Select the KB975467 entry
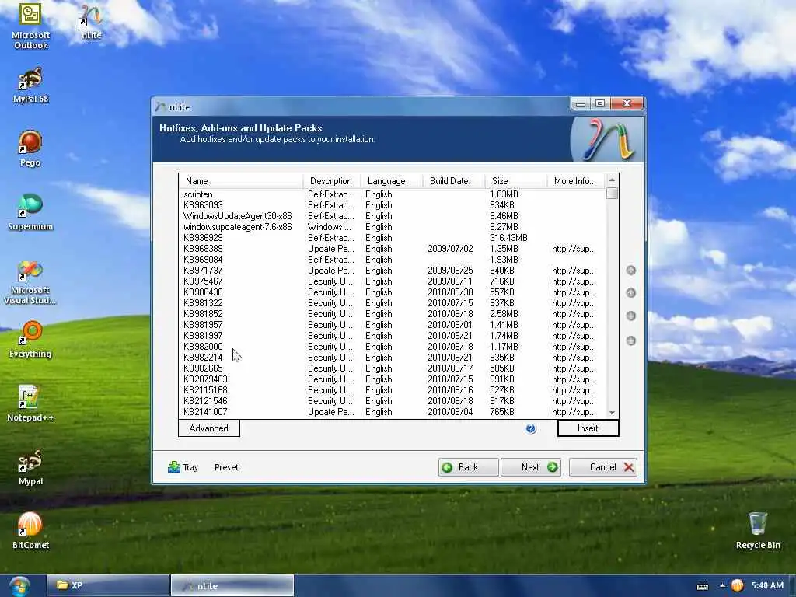Image resolution: width=796 pixels, height=597 pixels. point(393,281)
